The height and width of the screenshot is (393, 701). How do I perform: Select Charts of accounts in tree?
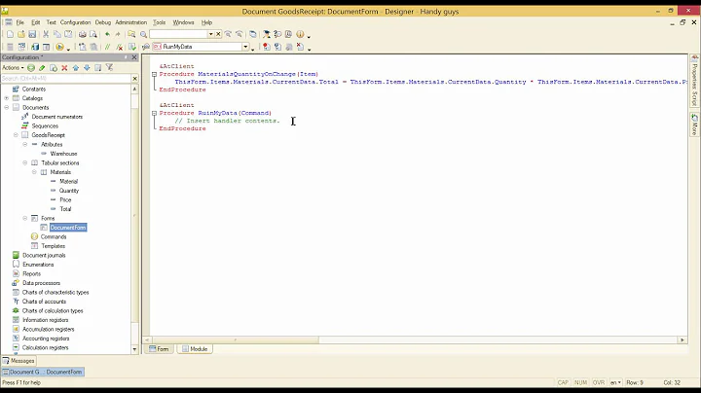[44, 302]
